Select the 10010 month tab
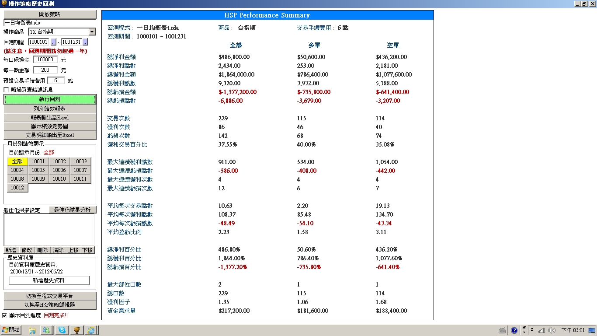 (x=59, y=179)
